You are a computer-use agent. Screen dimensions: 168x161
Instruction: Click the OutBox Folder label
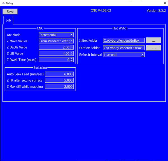(89, 48)
